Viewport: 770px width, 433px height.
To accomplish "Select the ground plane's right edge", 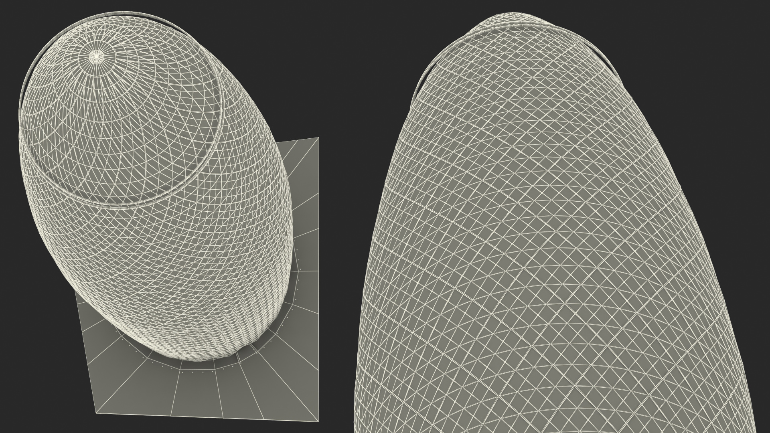I will 318,281.
